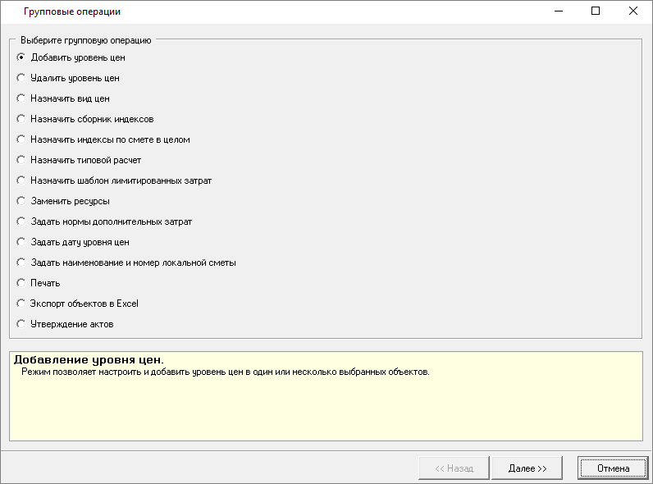Screen dimensions: 653x484
Task: Choose the 'Заменить ресурсы' operation
Action: click(21, 201)
